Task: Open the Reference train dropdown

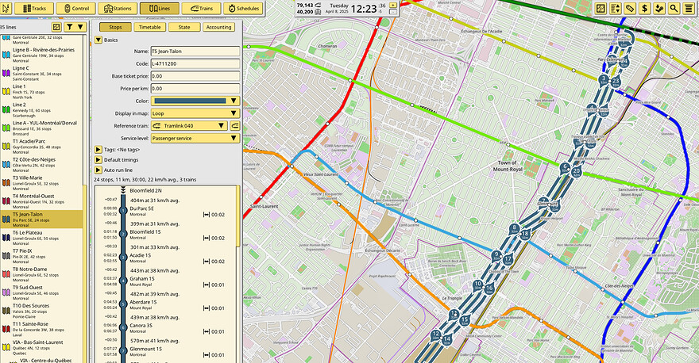Action: pos(190,126)
